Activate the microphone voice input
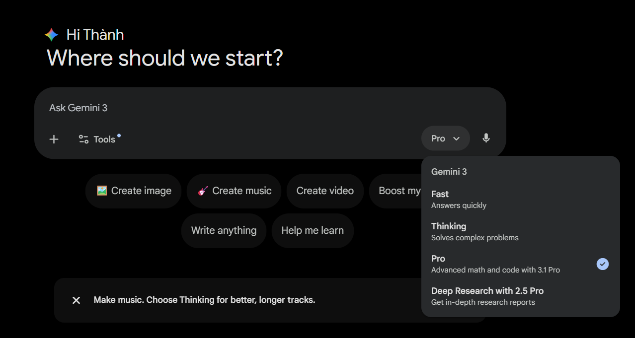The image size is (635, 338). pyautogui.click(x=486, y=138)
